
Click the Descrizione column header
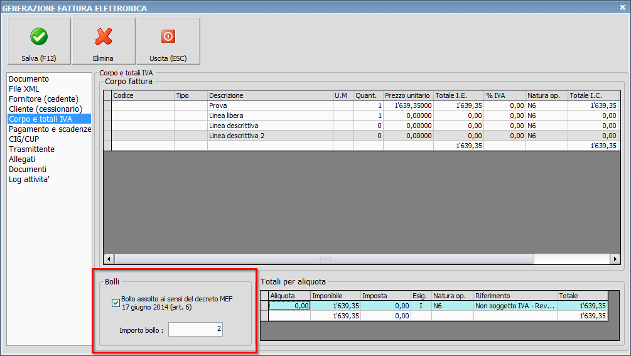click(270, 95)
